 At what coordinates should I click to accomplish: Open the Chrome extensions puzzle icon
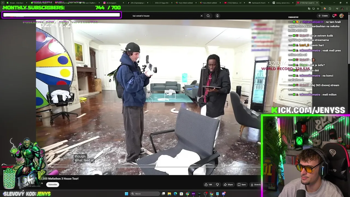[330, 9]
